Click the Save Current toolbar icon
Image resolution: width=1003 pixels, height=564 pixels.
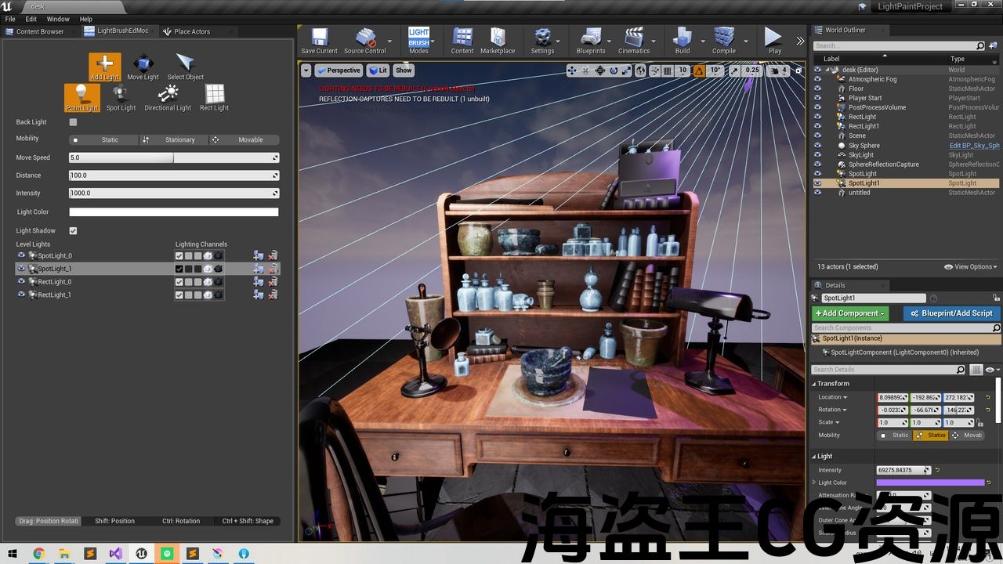tap(319, 41)
